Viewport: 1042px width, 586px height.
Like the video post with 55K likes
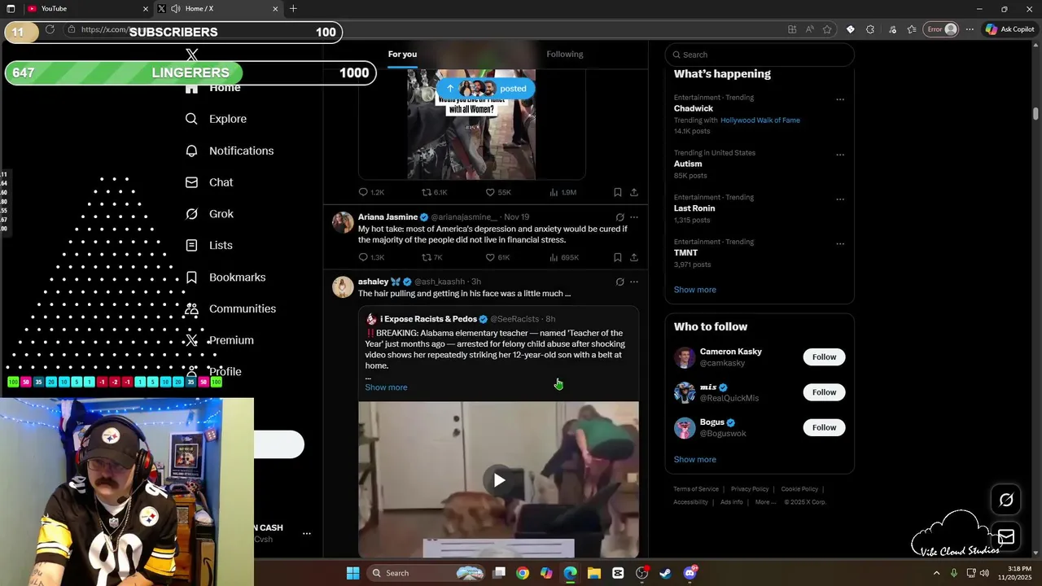pyautogui.click(x=497, y=192)
